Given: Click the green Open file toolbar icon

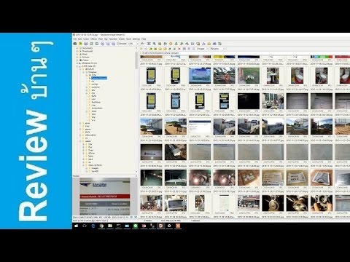Looking at the screenshot, I should pyautogui.click(x=80, y=44).
